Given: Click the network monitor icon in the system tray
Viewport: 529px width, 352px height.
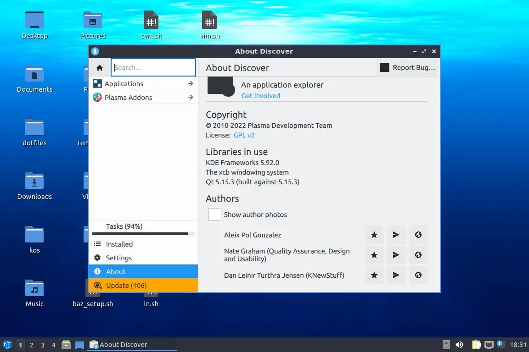Looking at the screenshot, I should pos(489,345).
